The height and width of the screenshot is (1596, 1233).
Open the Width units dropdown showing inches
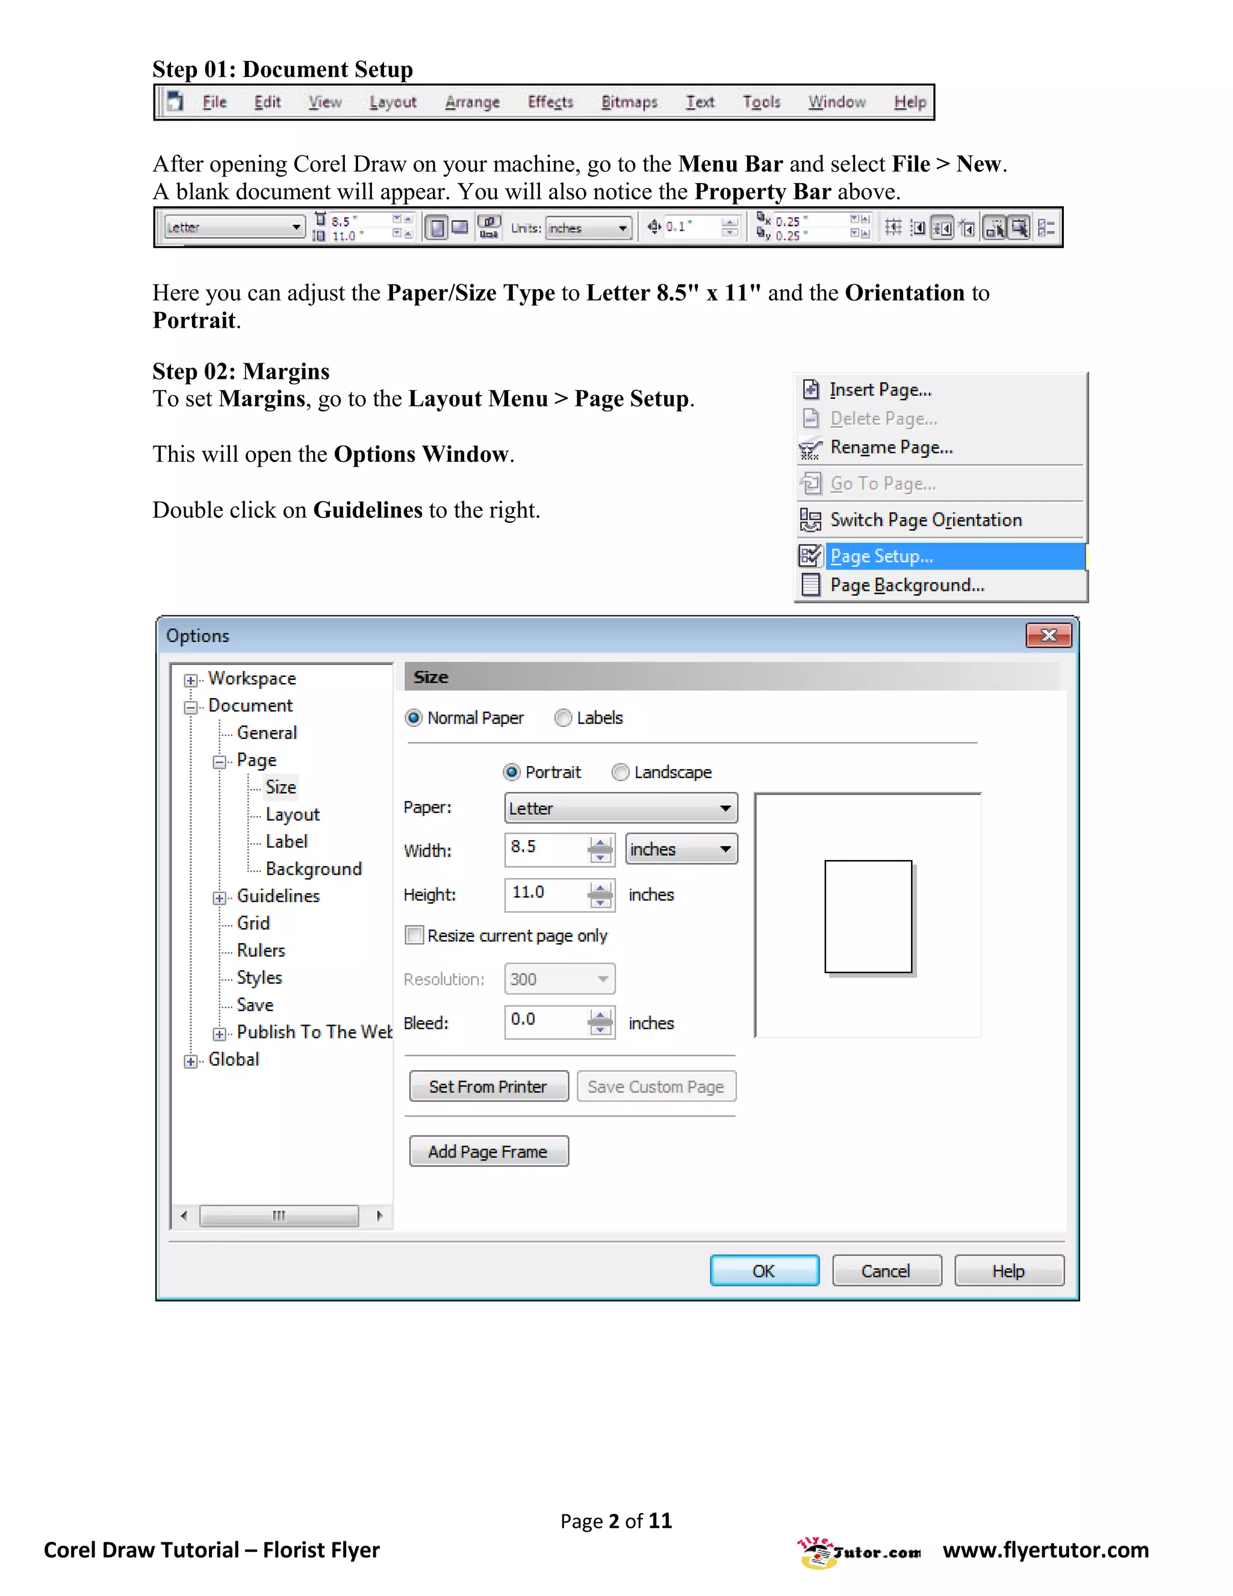(x=681, y=849)
